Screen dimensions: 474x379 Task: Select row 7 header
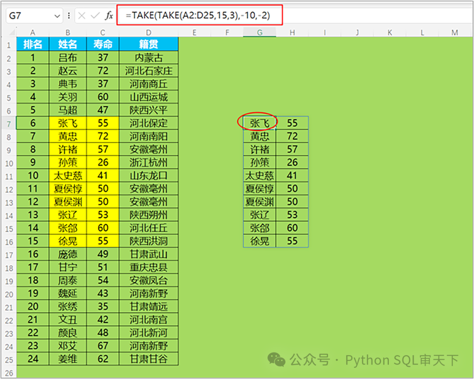click(x=8, y=123)
